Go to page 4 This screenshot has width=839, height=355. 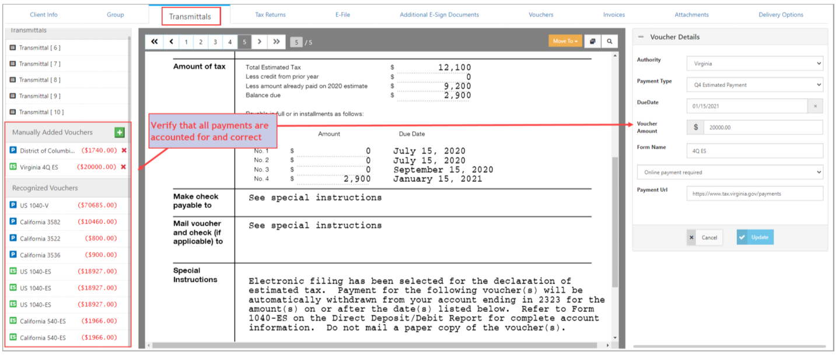pos(230,42)
